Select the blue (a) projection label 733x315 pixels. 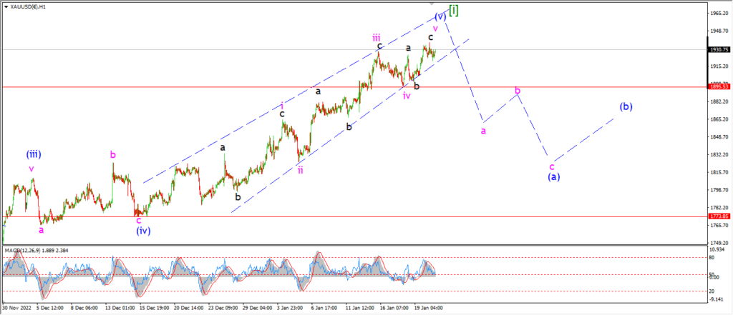click(x=555, y=177)
